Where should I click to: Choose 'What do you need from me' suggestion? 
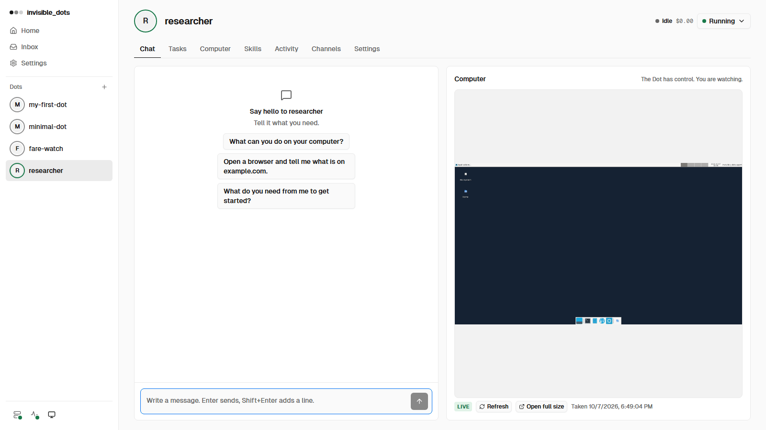pyautogui.click(x=286, y=196)
